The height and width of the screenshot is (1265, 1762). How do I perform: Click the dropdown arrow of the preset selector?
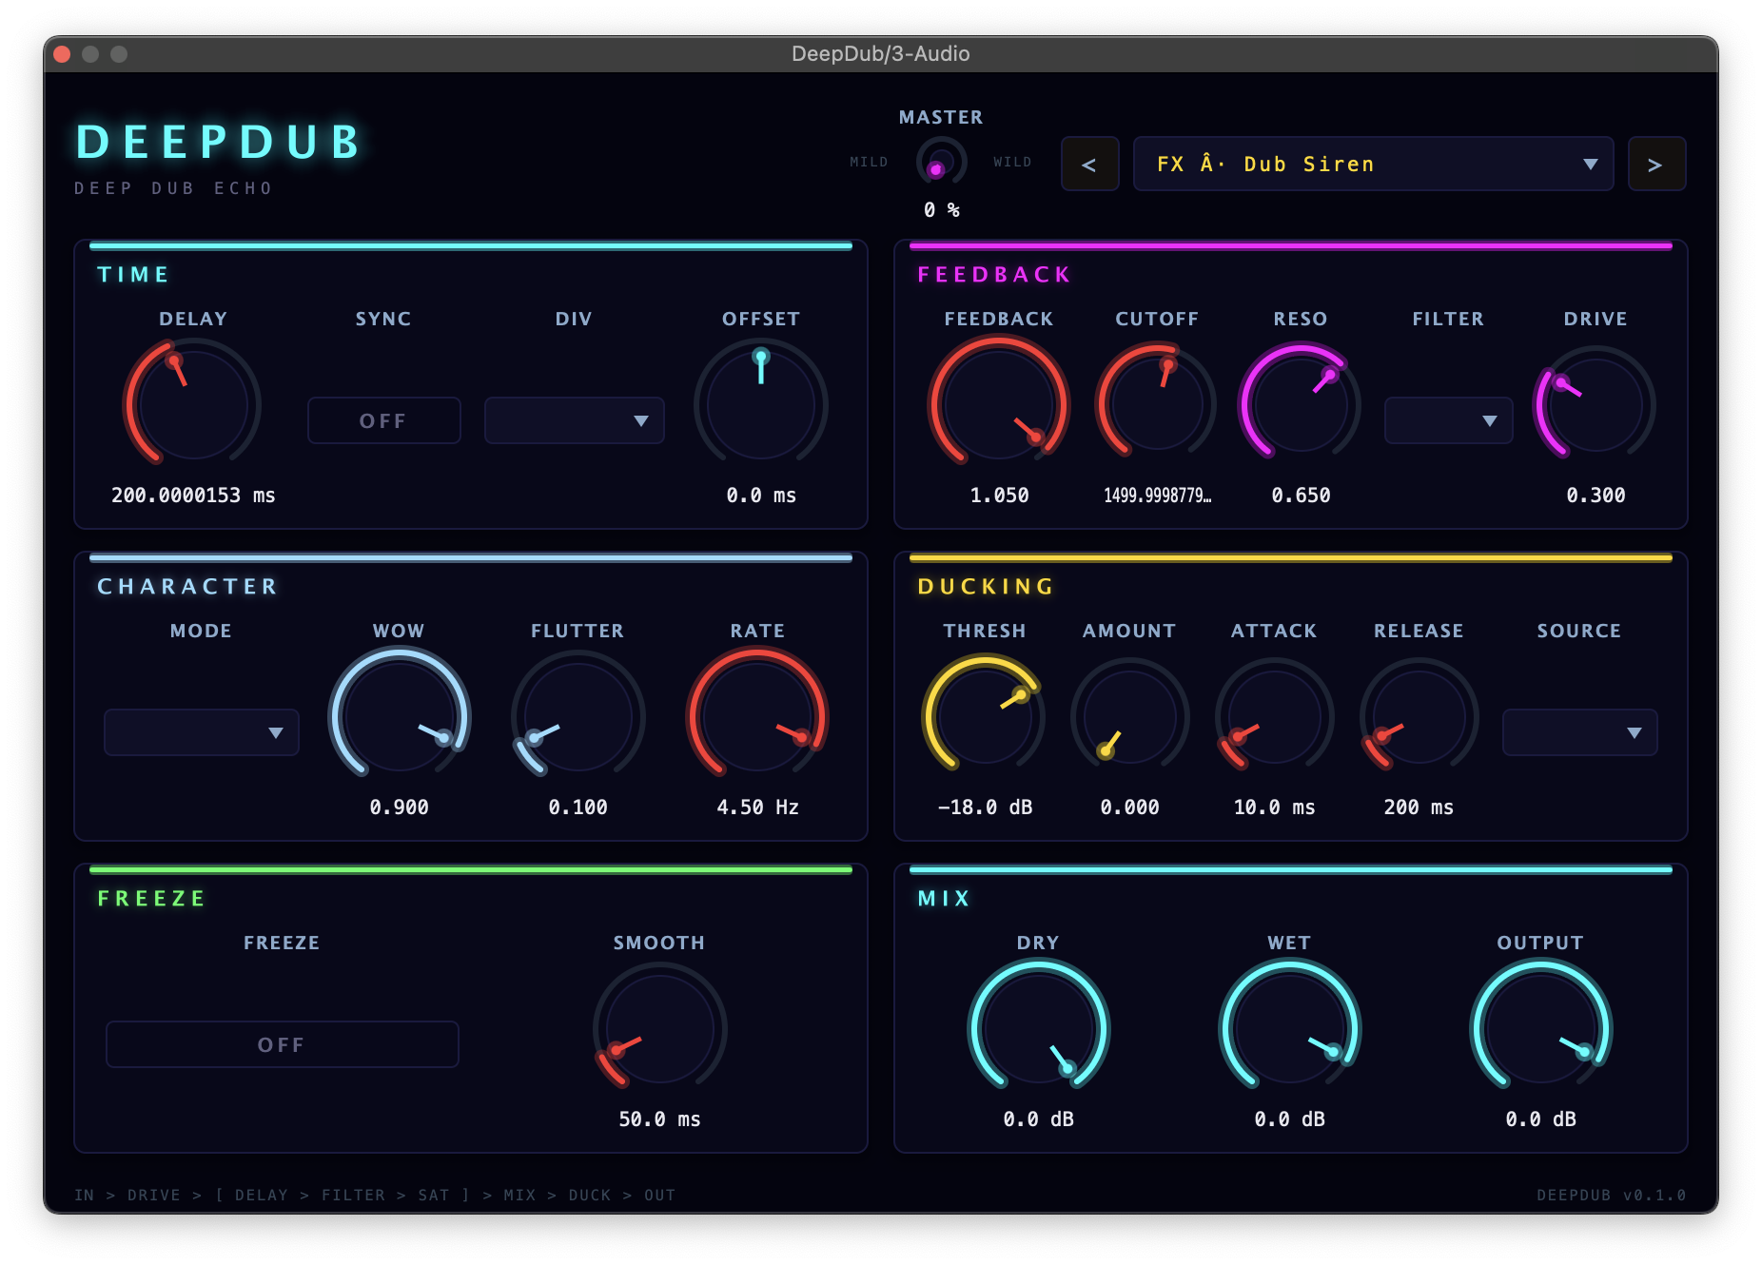1590,165
